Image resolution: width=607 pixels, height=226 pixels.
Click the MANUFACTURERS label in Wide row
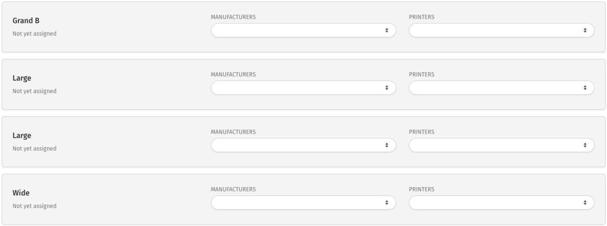[x=233, y=189]
